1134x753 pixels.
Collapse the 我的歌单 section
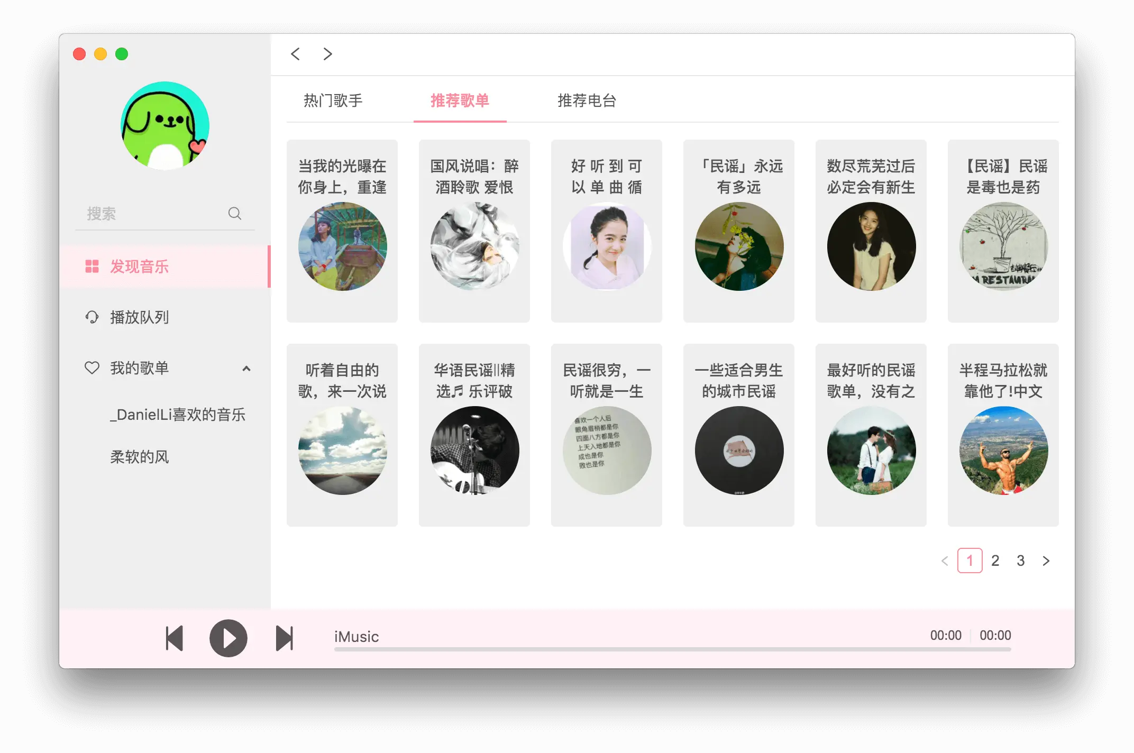(246, 369)
